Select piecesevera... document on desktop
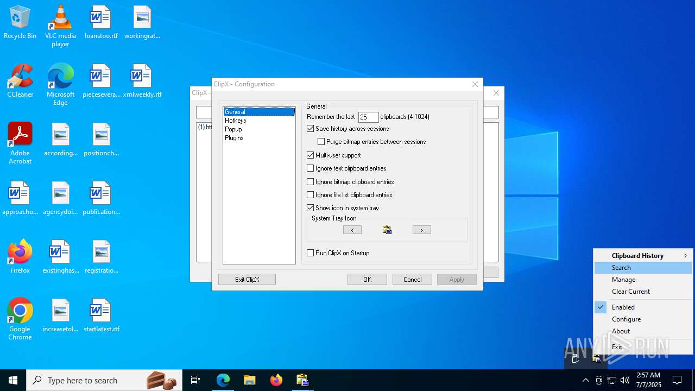Screen dimensions: 695x391 point(101,81)
